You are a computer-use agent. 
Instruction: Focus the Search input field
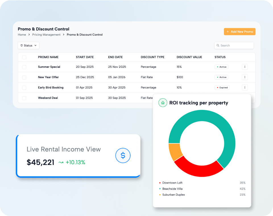point(236,46)
